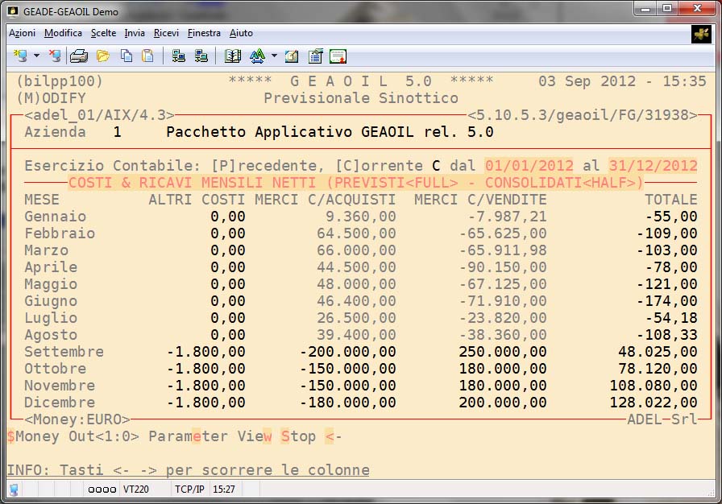Open the Aiuto menu
The height and width of the screenshot is (504, 722).
(241, 33)
